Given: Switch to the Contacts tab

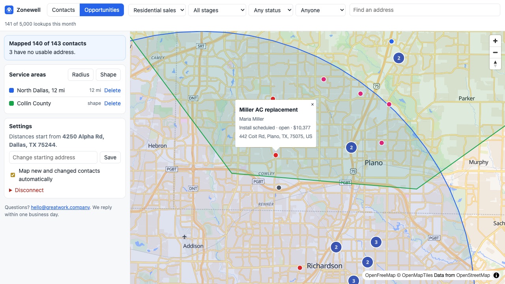Looking at the screenshot, I should point(64,10).
